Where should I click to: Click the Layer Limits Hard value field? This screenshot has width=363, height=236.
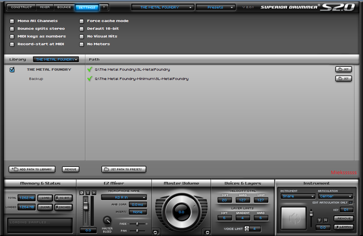261,218
